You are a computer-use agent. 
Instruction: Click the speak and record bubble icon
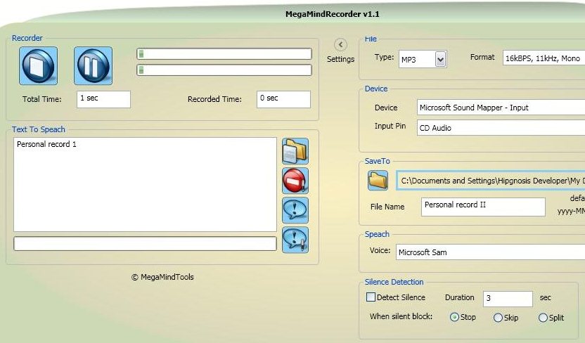coord(295,240)
